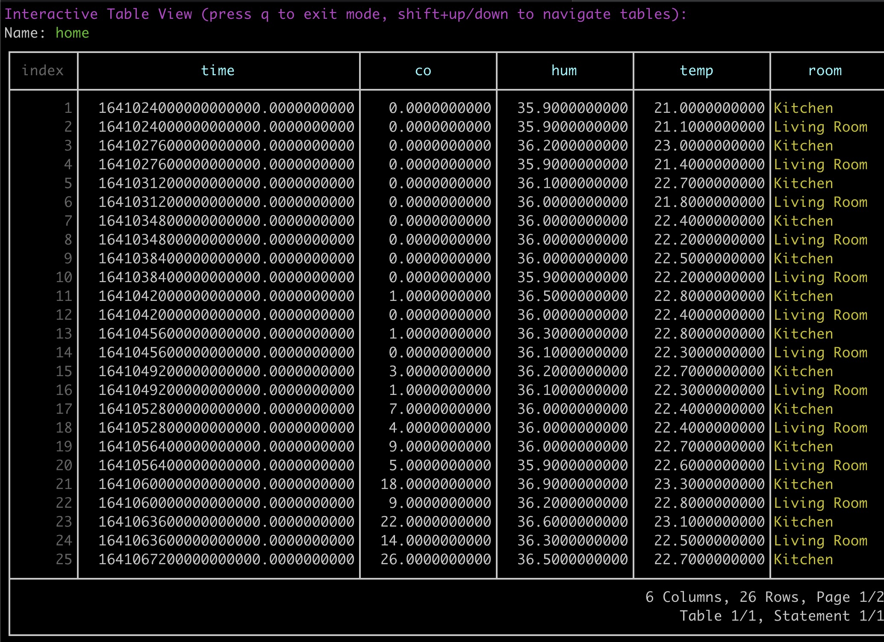Select the co value 3.0000000000 in row 15
The width and height of the screenshot is (884, 642).
[440, 371]
